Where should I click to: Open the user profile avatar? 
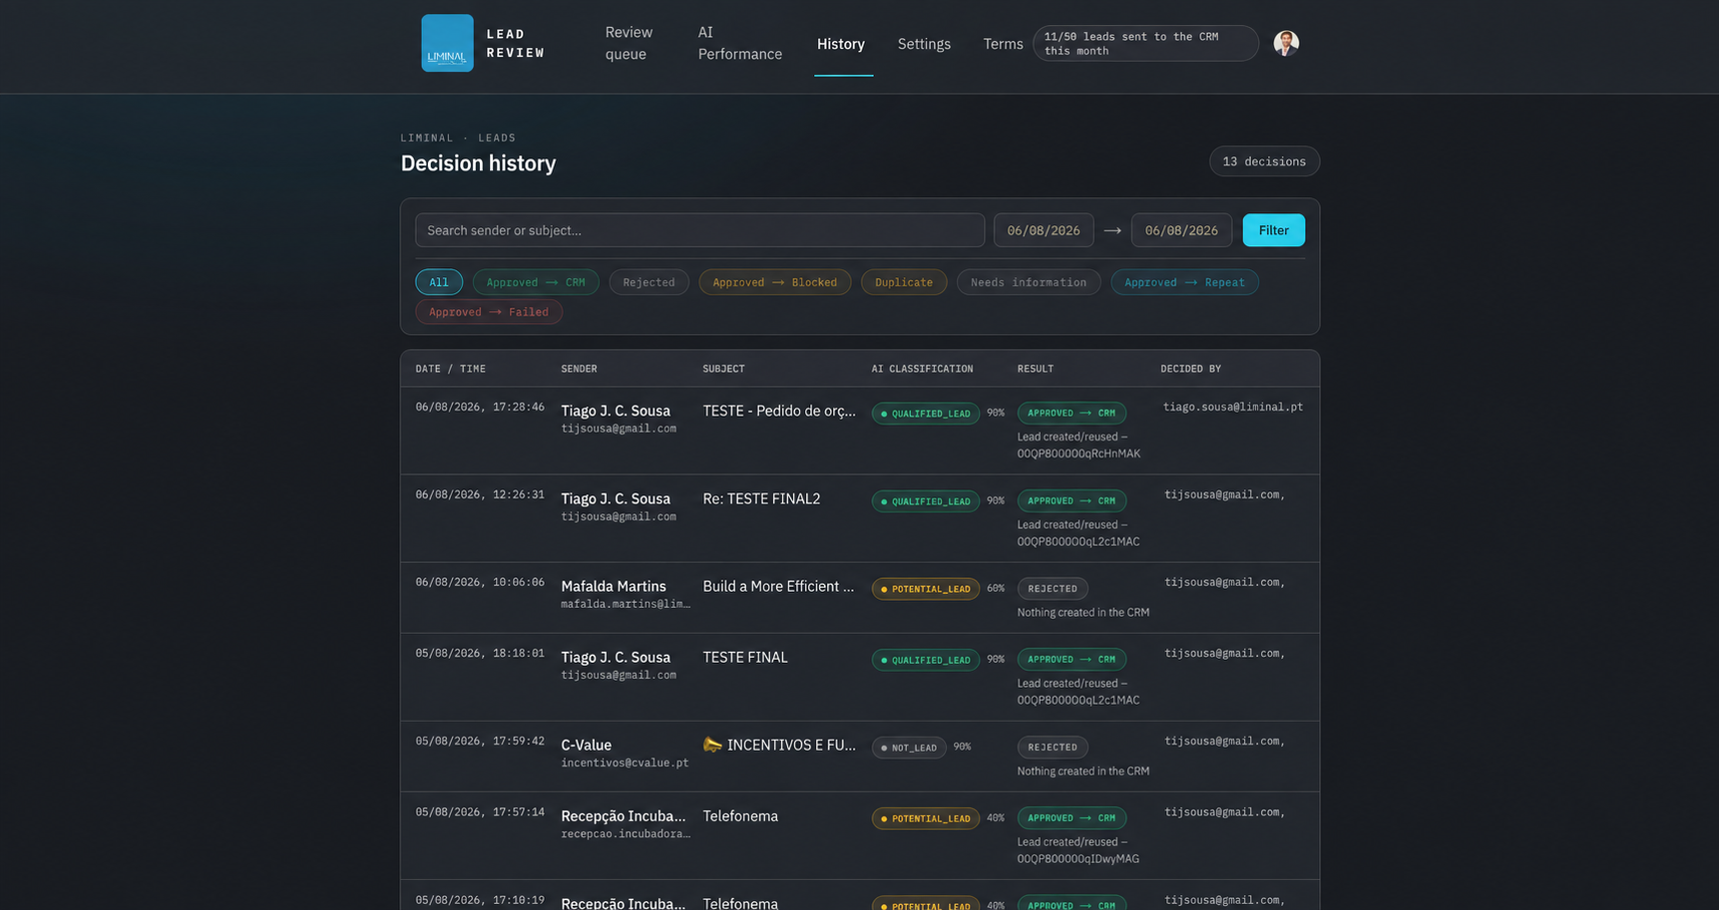(x=1286, y=43)
